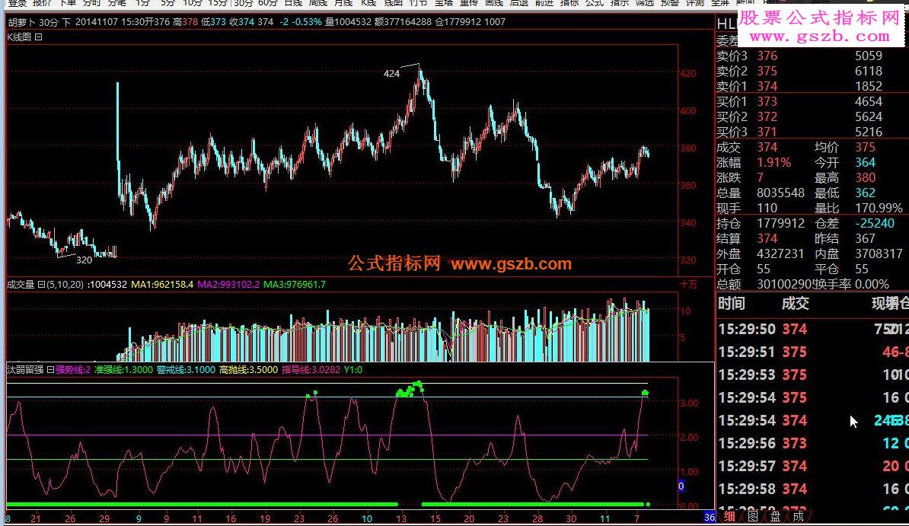This screenshot has width=909, height=526.
Task: Select the 15:29:50 trade row
Action: click(812, 330)
